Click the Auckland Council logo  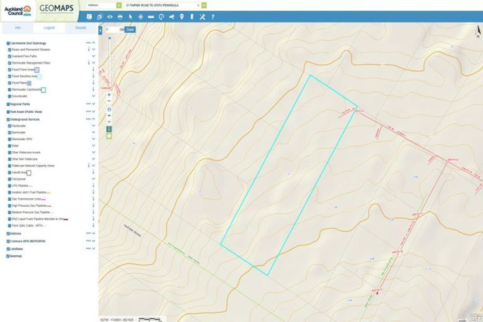[18, 10]
